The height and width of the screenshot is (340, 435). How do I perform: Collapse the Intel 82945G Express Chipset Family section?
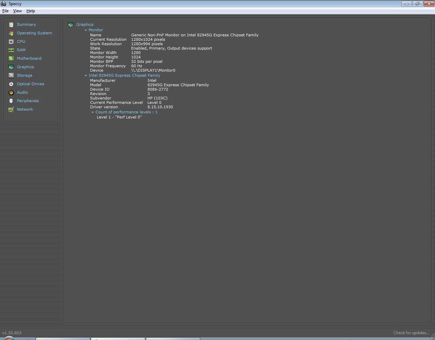86,76
